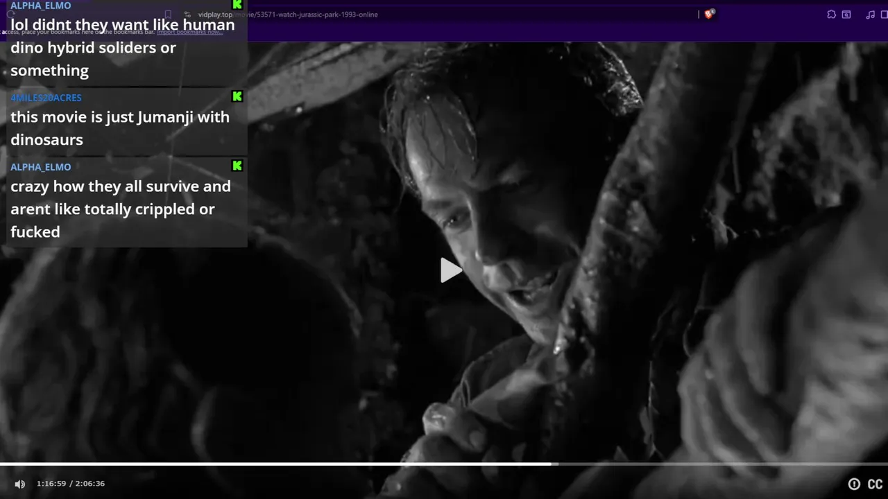888x499 pixels.
Task: Click the message 'crazy how they all survive'
Action: 121,209
